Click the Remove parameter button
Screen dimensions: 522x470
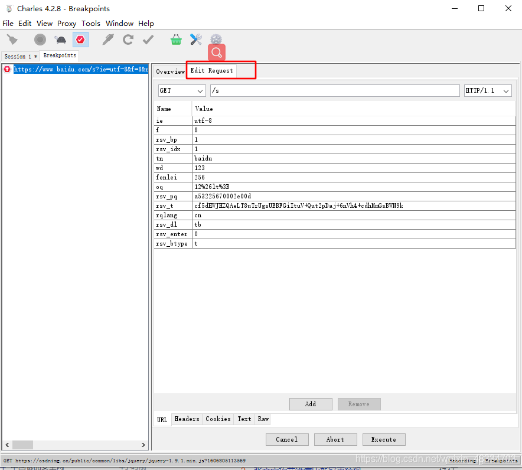pos(359,404)
